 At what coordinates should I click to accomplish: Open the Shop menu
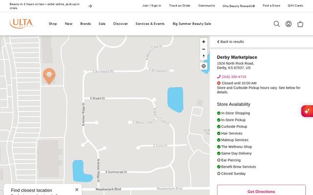[x=53, y=24]
